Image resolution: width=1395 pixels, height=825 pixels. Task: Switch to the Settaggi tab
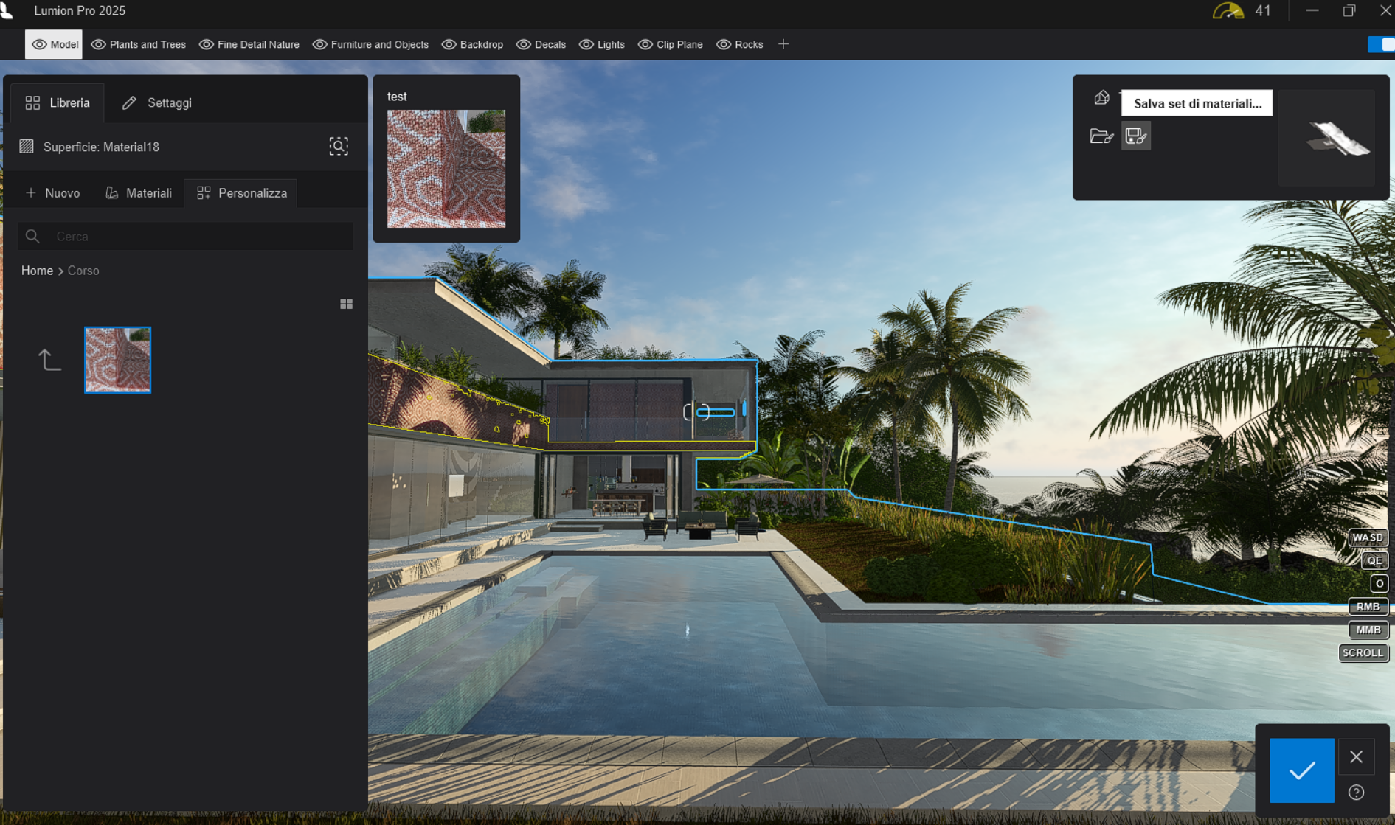[x=157, y=102]
